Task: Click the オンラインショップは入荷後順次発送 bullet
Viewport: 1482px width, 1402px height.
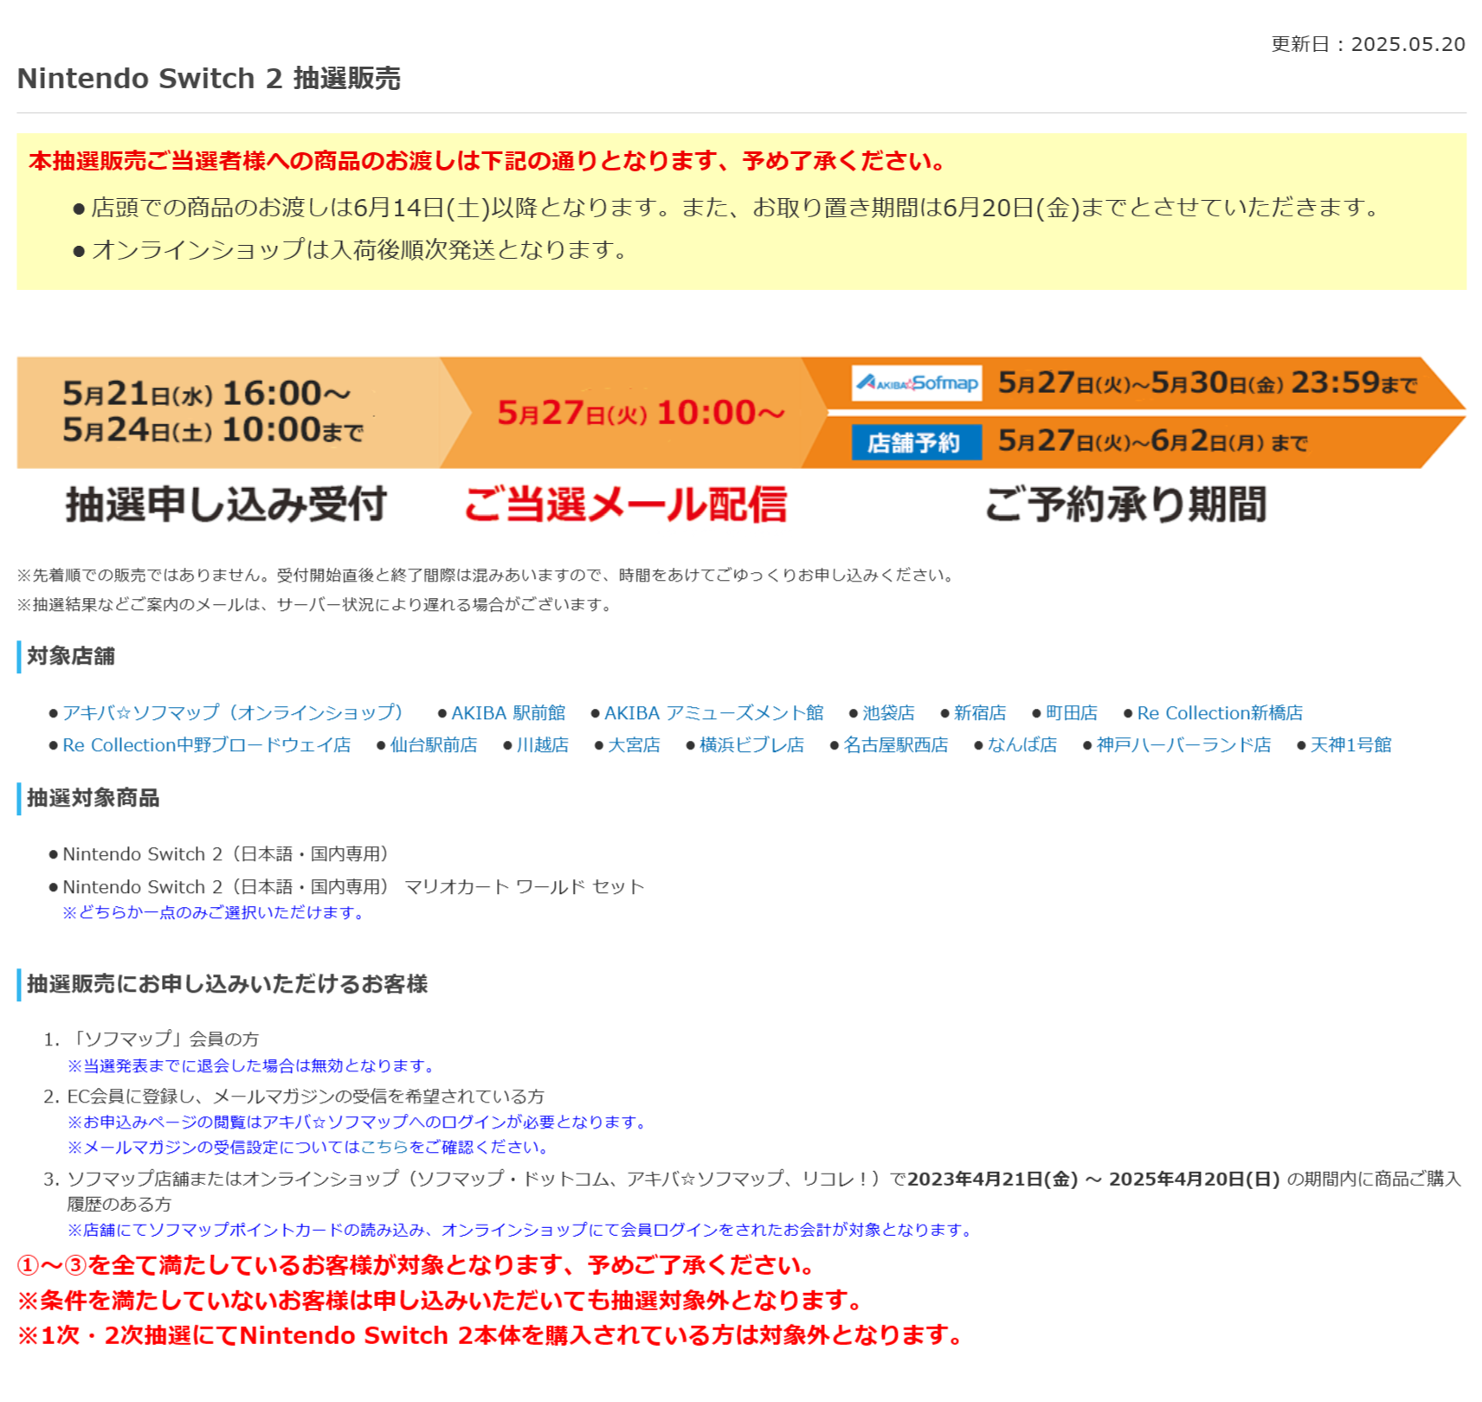Action: tap(359, 250)
